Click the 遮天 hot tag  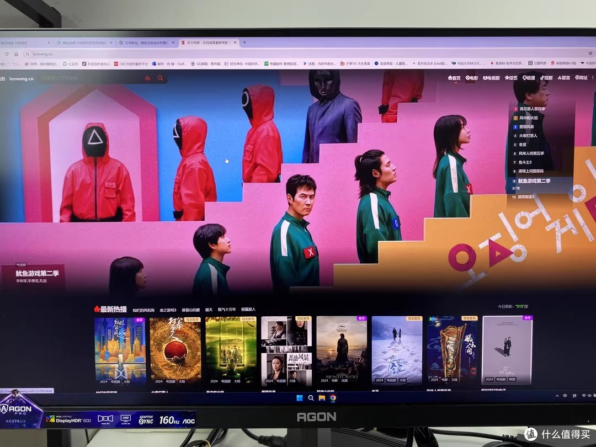[209, 310]
